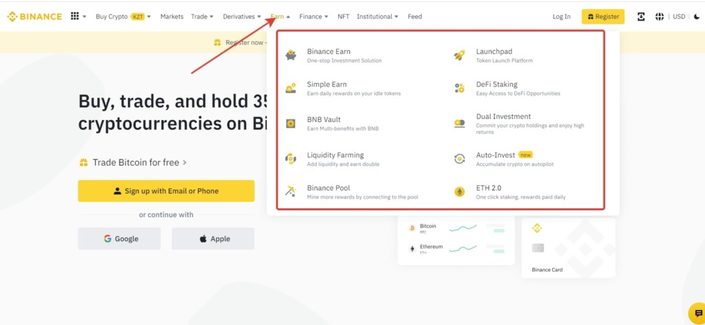The image size is (705, 325).
Task: Expand the Institutional dropdown
Action: coord(377,16)
